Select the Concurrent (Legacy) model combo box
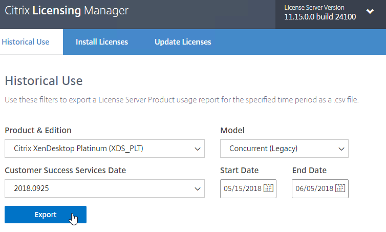 284,149
